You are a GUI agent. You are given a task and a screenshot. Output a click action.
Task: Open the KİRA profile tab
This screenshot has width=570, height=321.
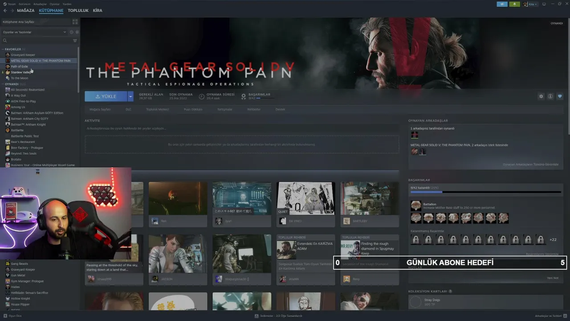pos(98,11)
